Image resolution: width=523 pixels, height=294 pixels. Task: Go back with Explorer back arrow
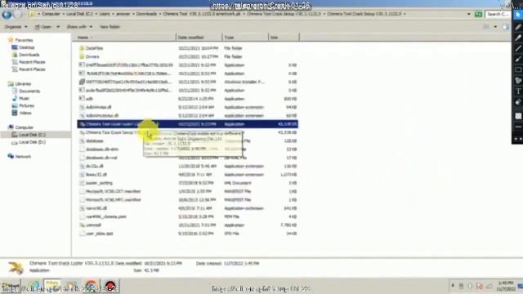pyautogui.click(x=7, y=15)
